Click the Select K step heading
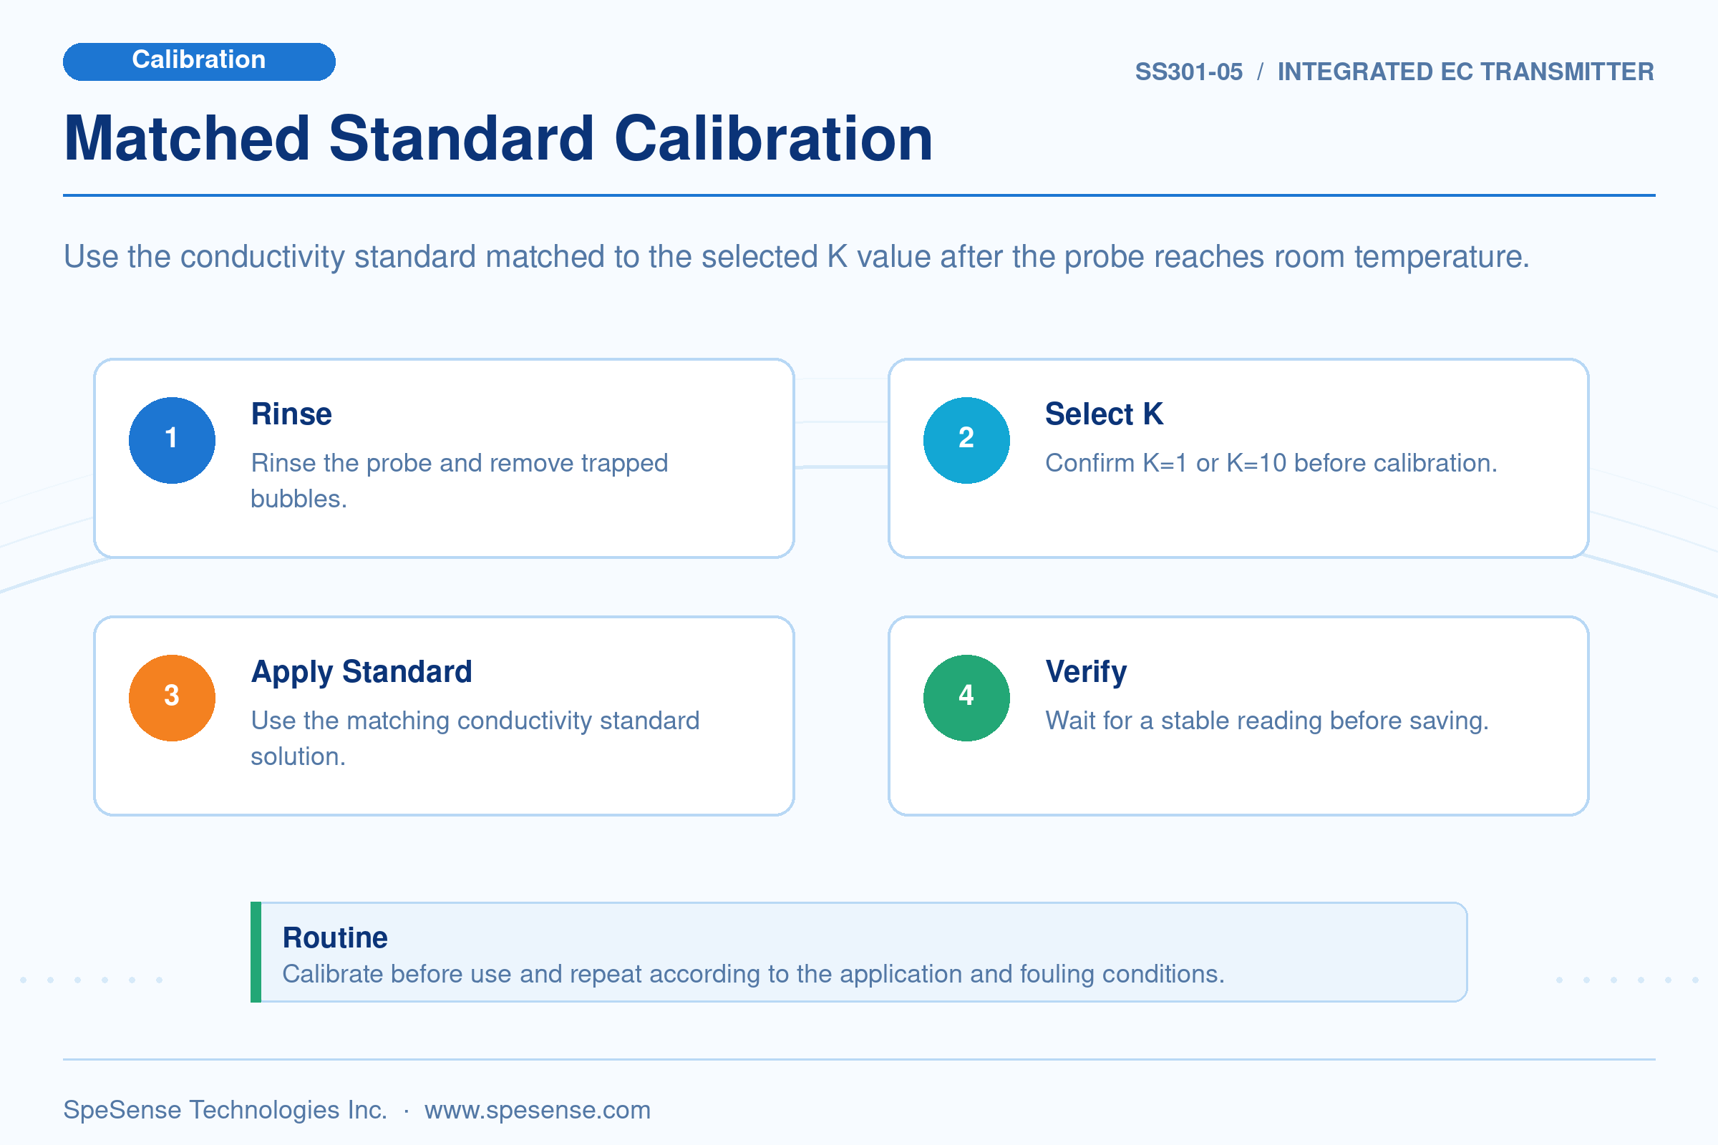 tap(1104, 414)
